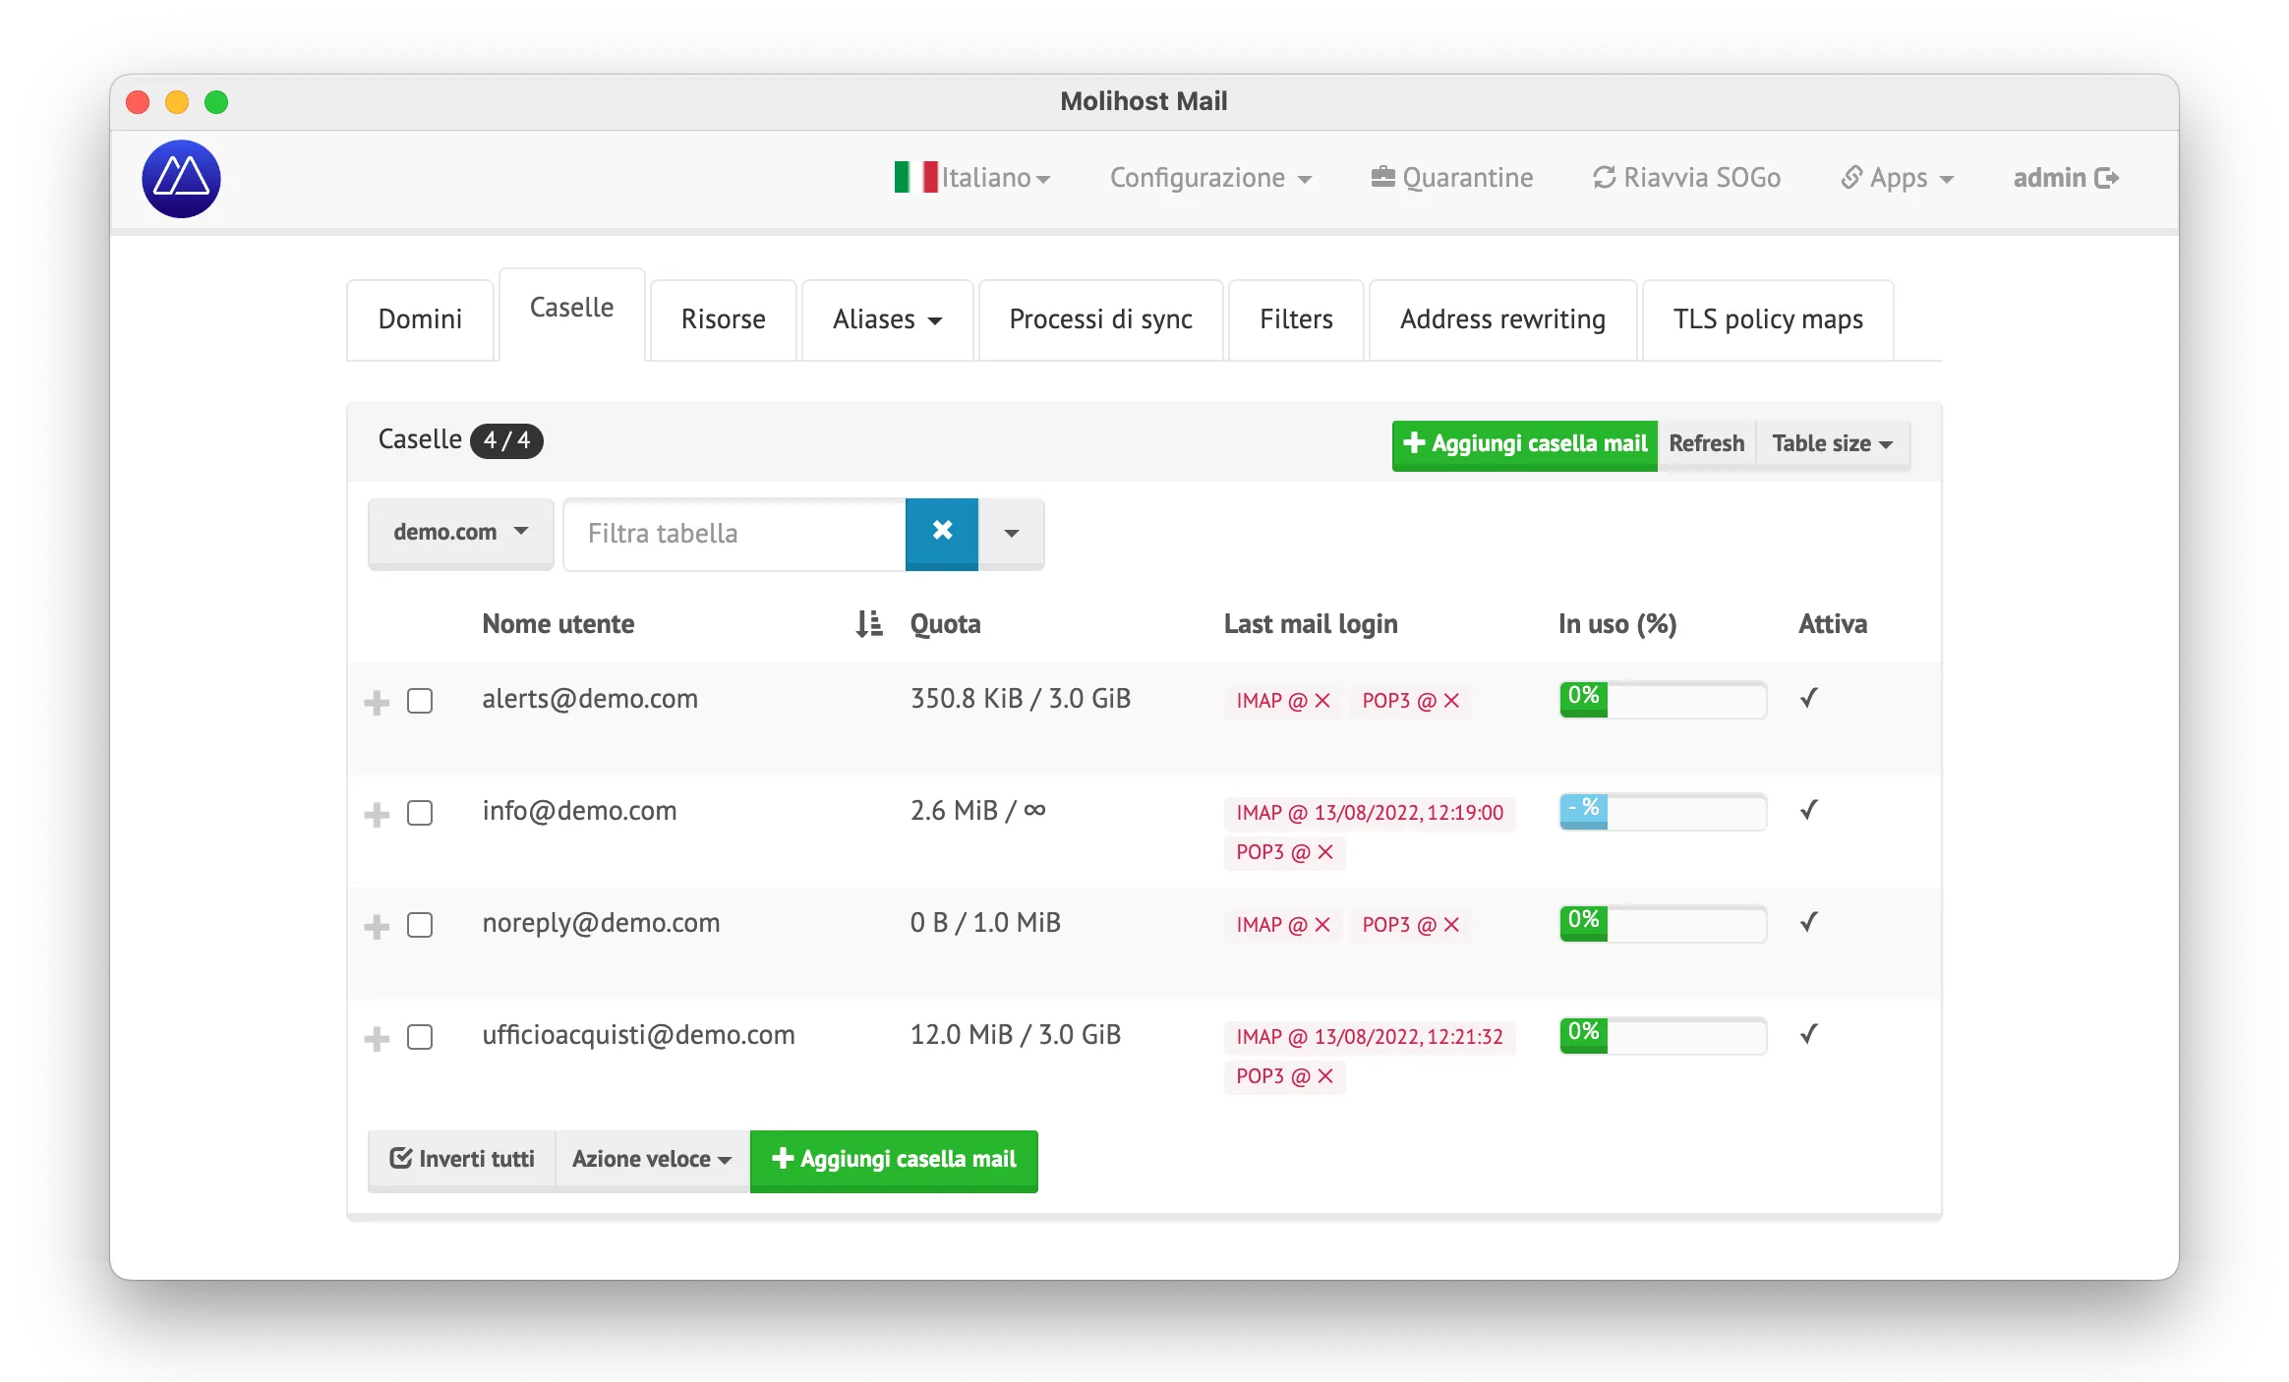Screen dimensions: 2289x1382
Task: Expand the Aliases tab dropdown
Action: coord(887,319)
